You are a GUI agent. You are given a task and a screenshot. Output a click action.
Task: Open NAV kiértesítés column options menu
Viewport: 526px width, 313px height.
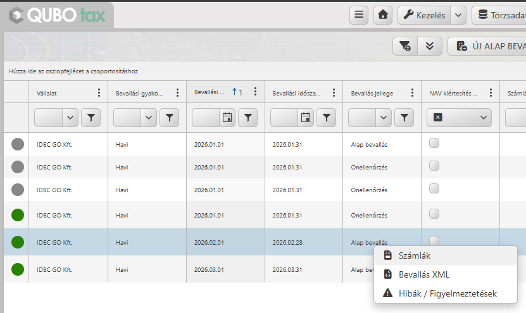pyautogui.click(x=491, y=93)
